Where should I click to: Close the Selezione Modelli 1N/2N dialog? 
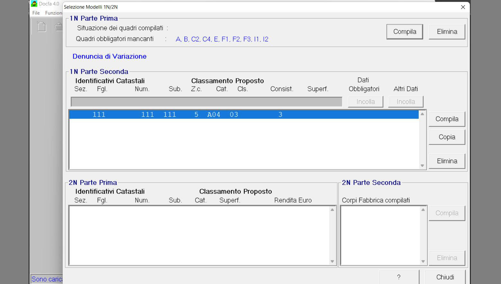pos(463,7)
